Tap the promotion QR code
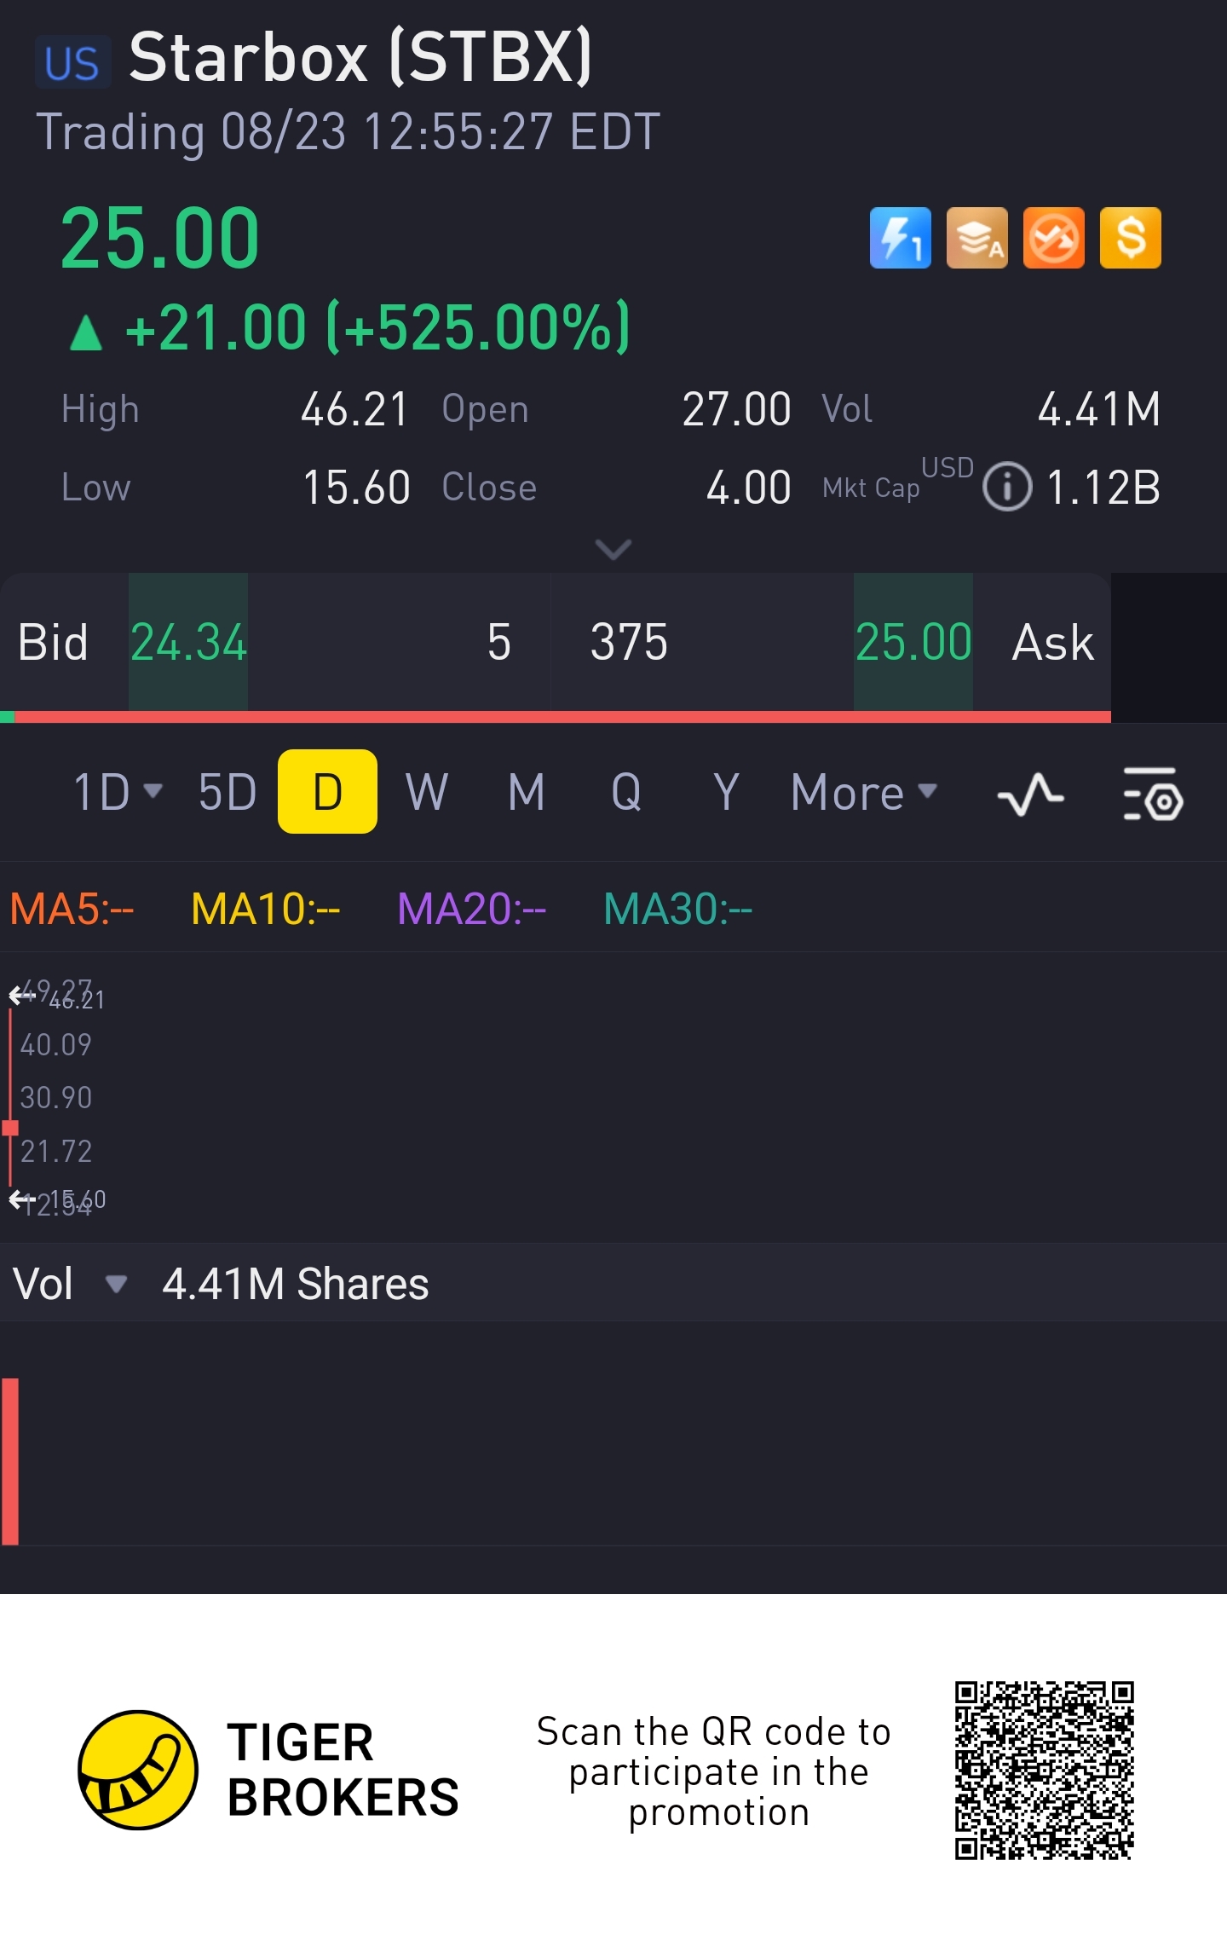The width and height of the screenshot is (1227, 1947). 1044,1770
